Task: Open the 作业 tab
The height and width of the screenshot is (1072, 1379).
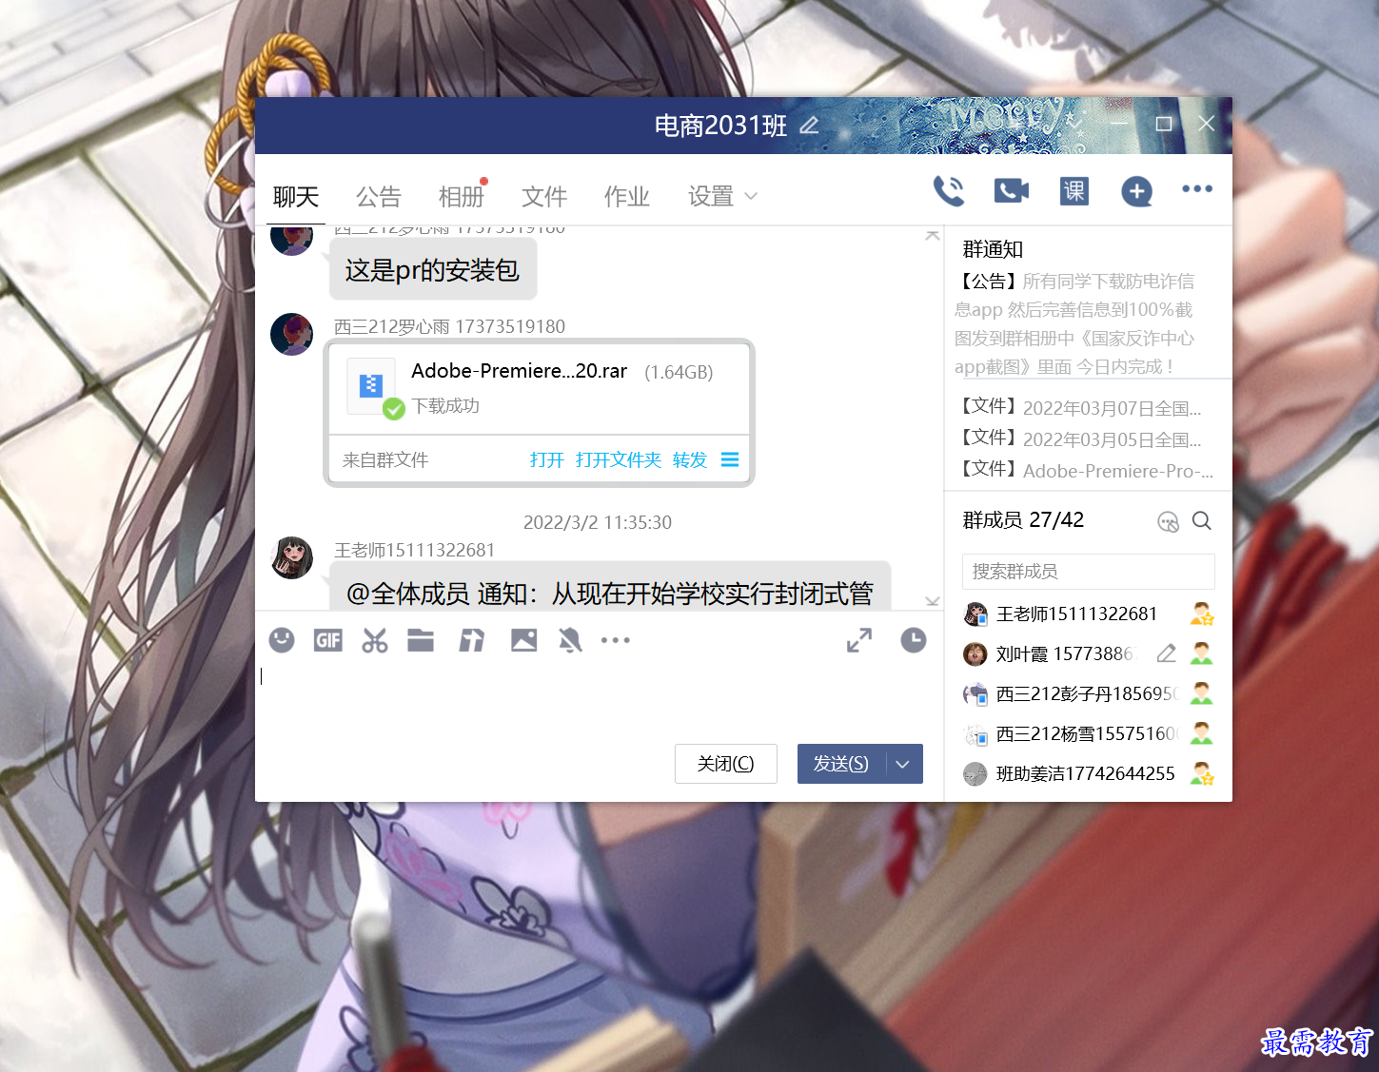Action: [x=627, y=196]
